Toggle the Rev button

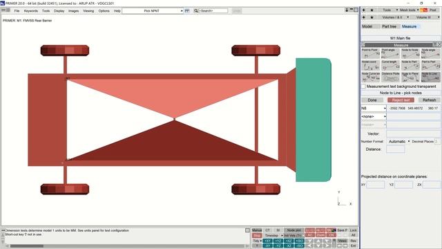point(353,241)
